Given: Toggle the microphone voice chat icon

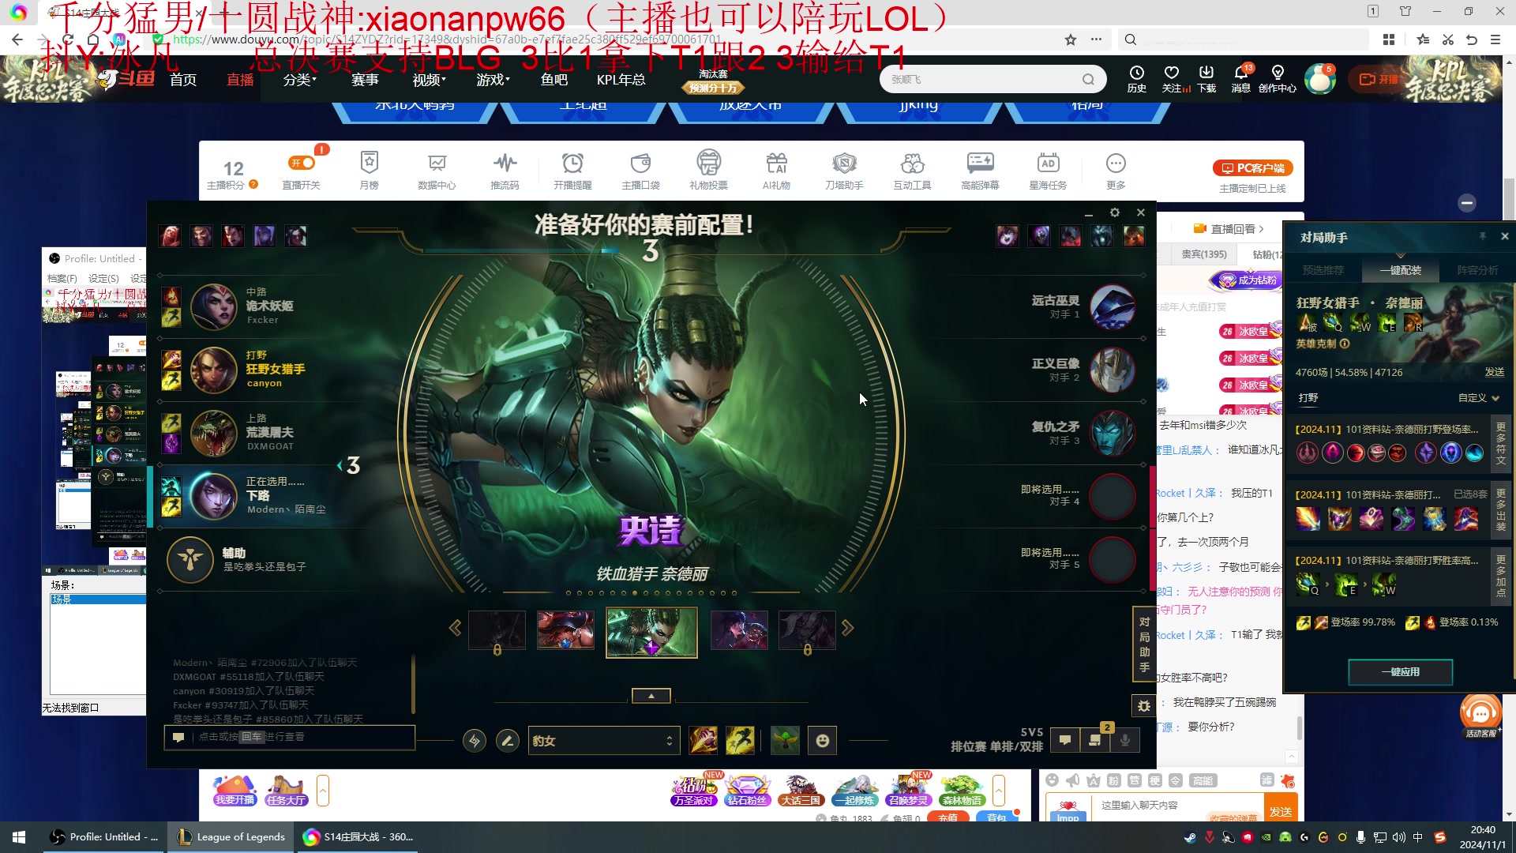Looking at the screenshot, I should pyautogui.click(x=1124, y=740).
